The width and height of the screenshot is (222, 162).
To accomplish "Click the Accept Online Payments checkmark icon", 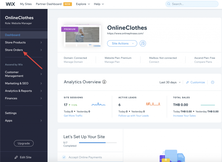I will tap(64, 157).
